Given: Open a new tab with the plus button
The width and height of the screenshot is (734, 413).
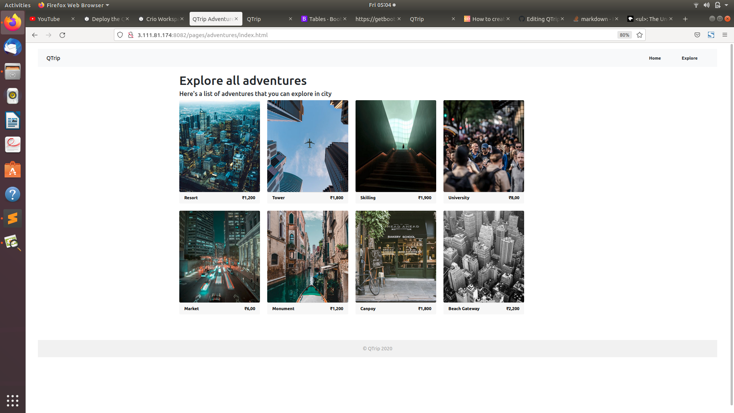Looking at the screenshot, I should coord(685,19).
